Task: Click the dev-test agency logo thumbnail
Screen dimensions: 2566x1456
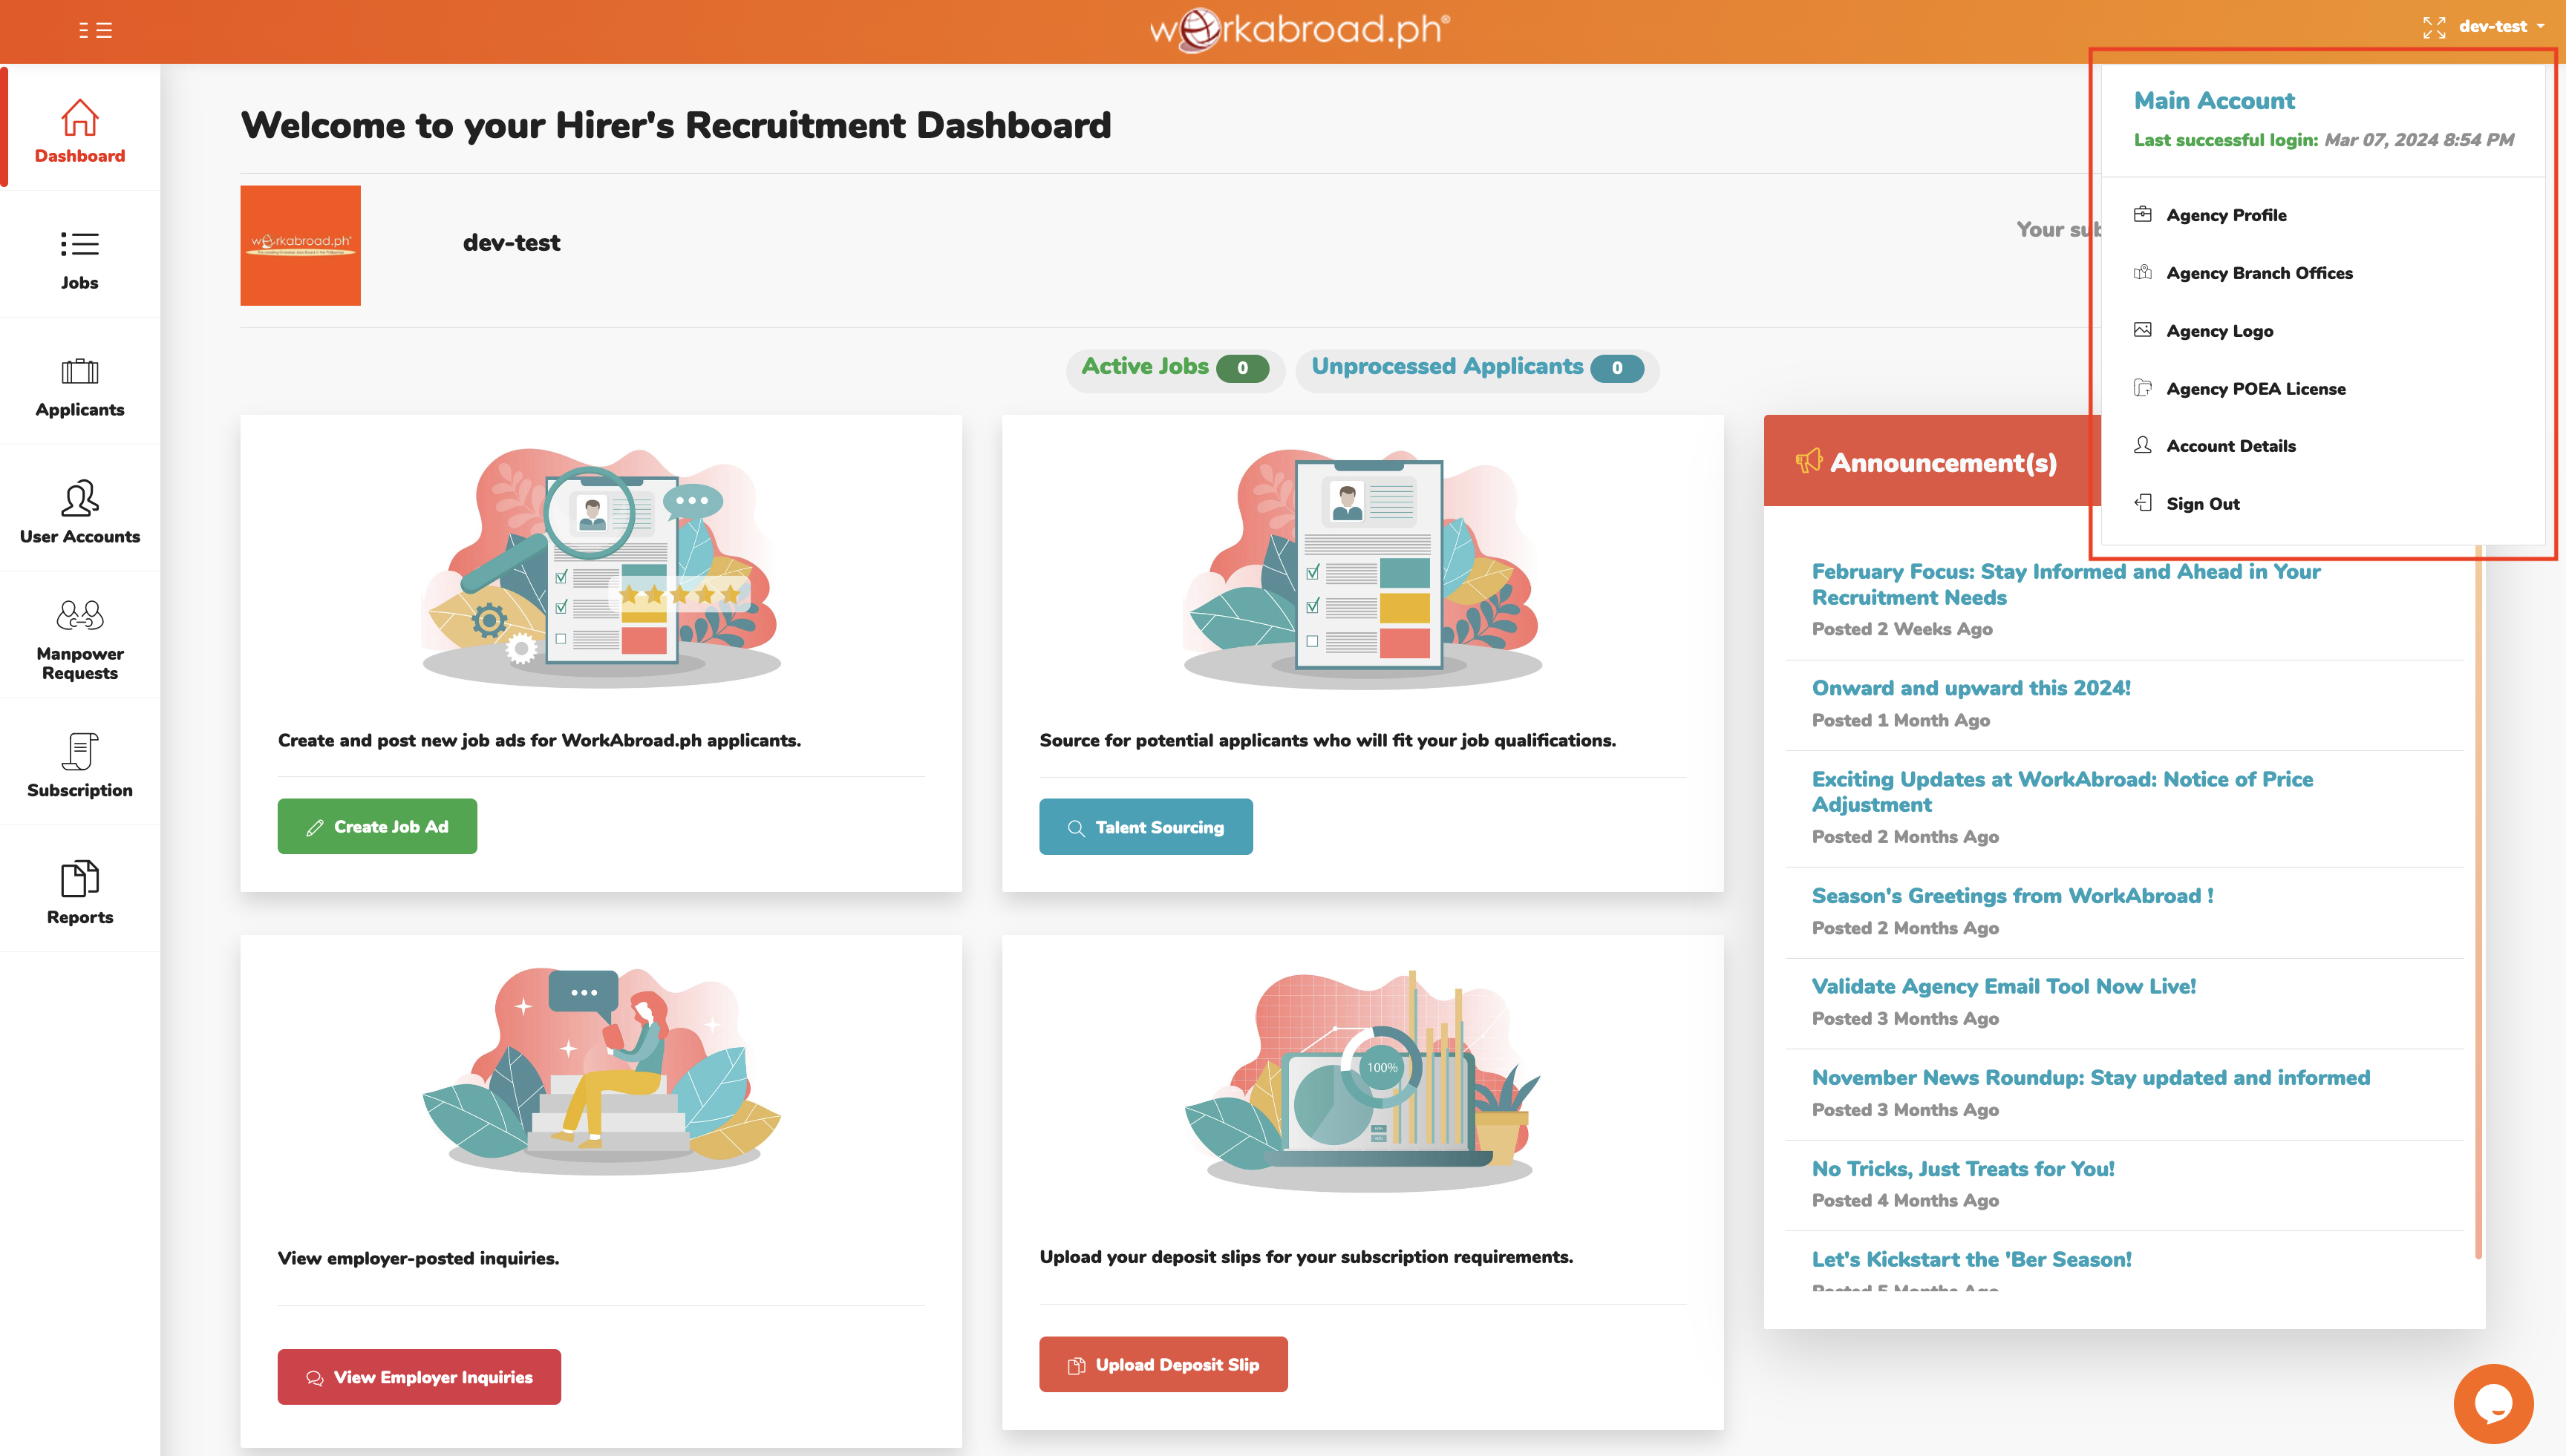Action: (300, 244)
